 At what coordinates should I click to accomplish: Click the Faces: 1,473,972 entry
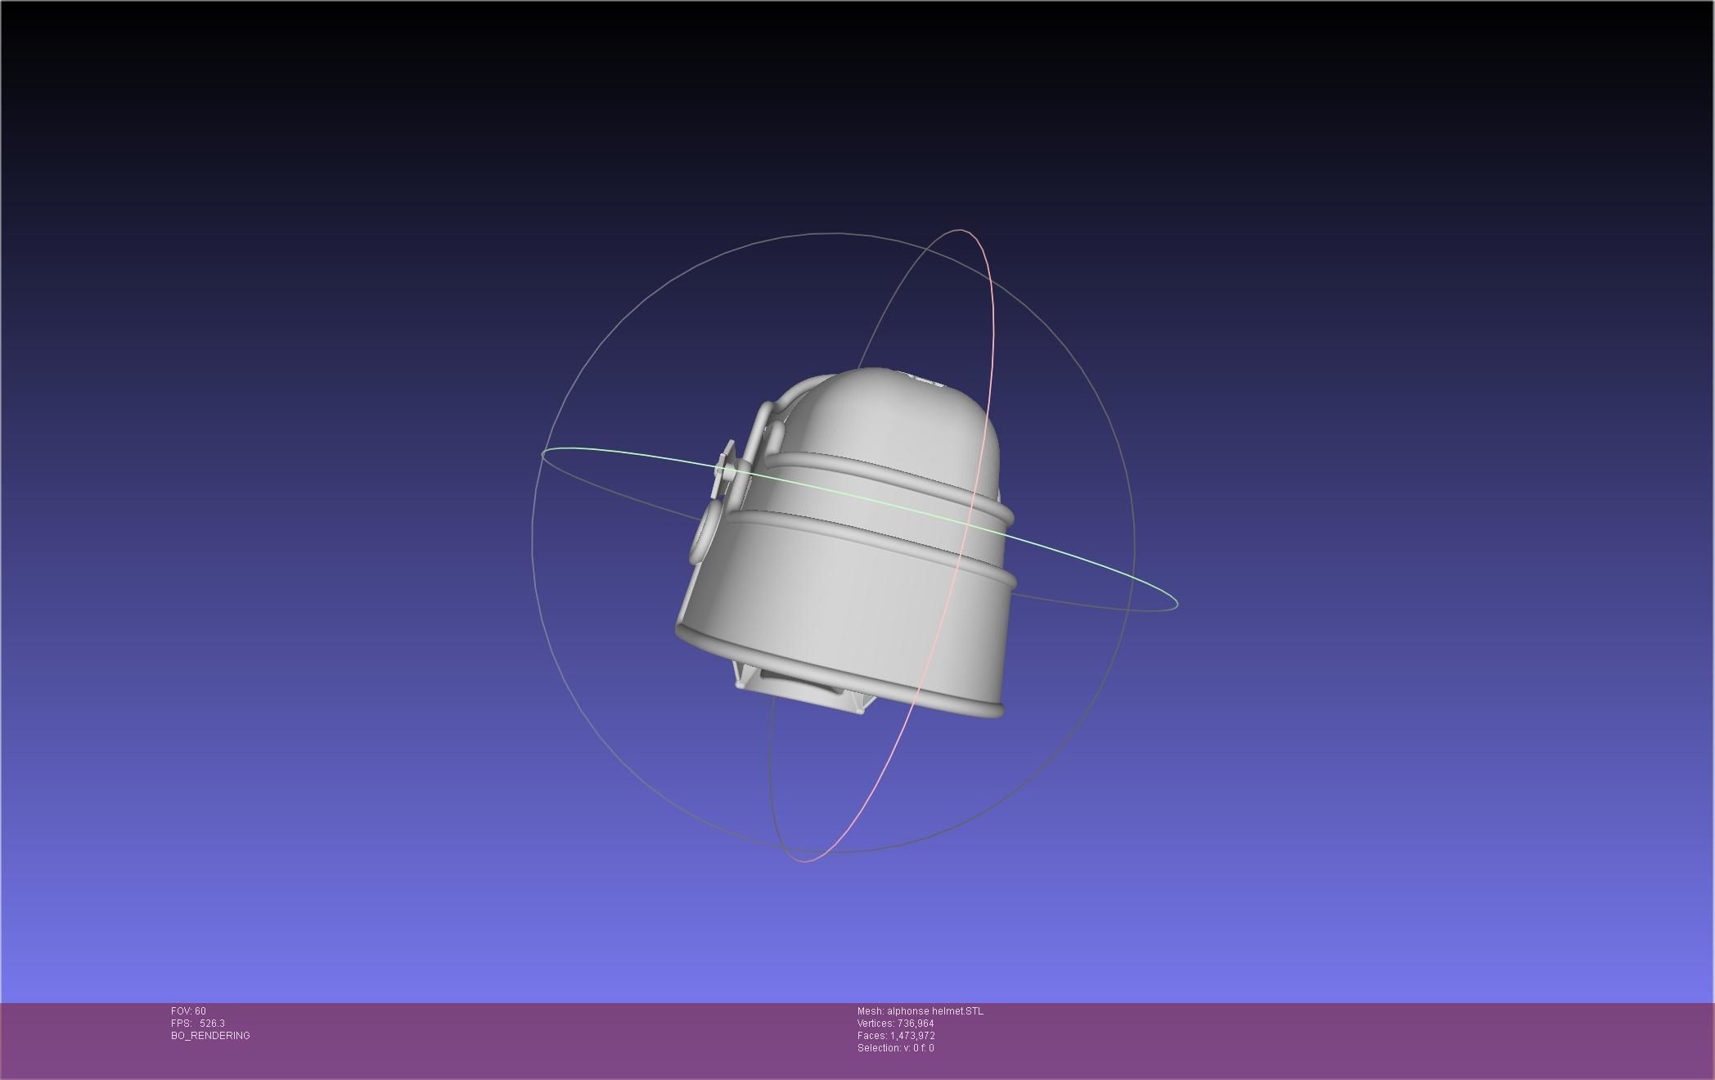tap(896, 1036)
